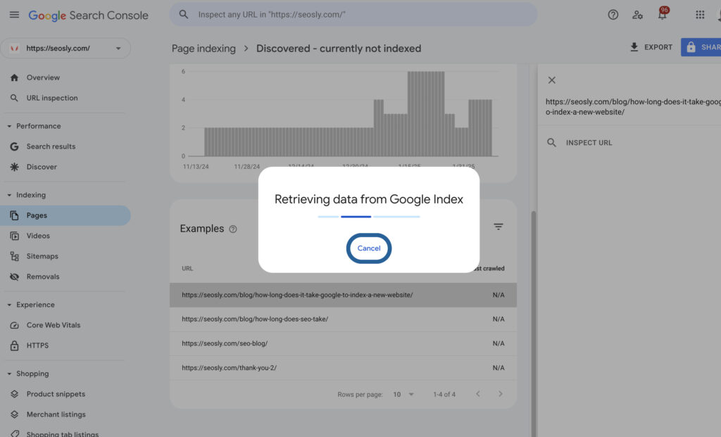Open the filter icon above the Examples table

tap(499, 227)
